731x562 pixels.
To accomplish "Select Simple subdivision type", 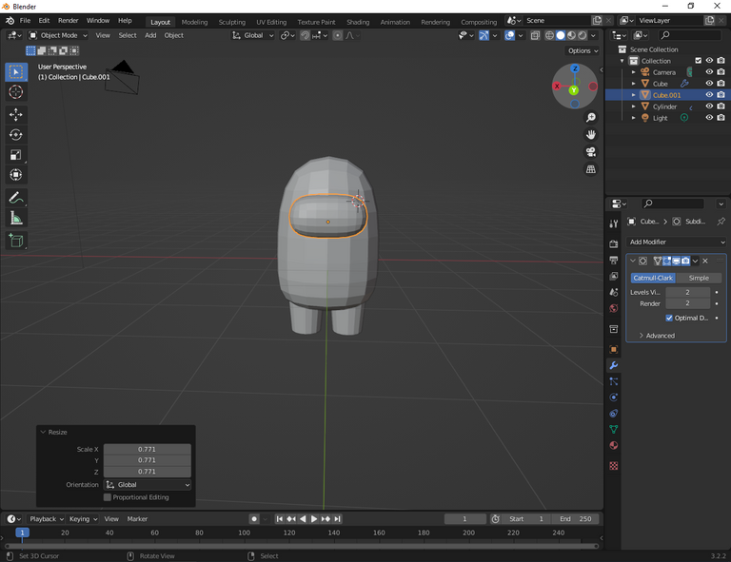I will click(x=699, y=278).
